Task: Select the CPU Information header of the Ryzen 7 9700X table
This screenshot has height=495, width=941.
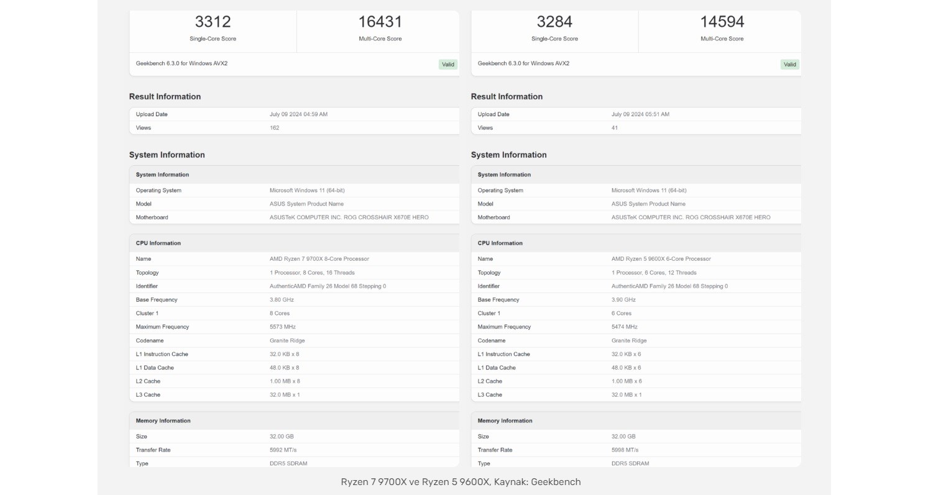Action: tap(158, 243)
